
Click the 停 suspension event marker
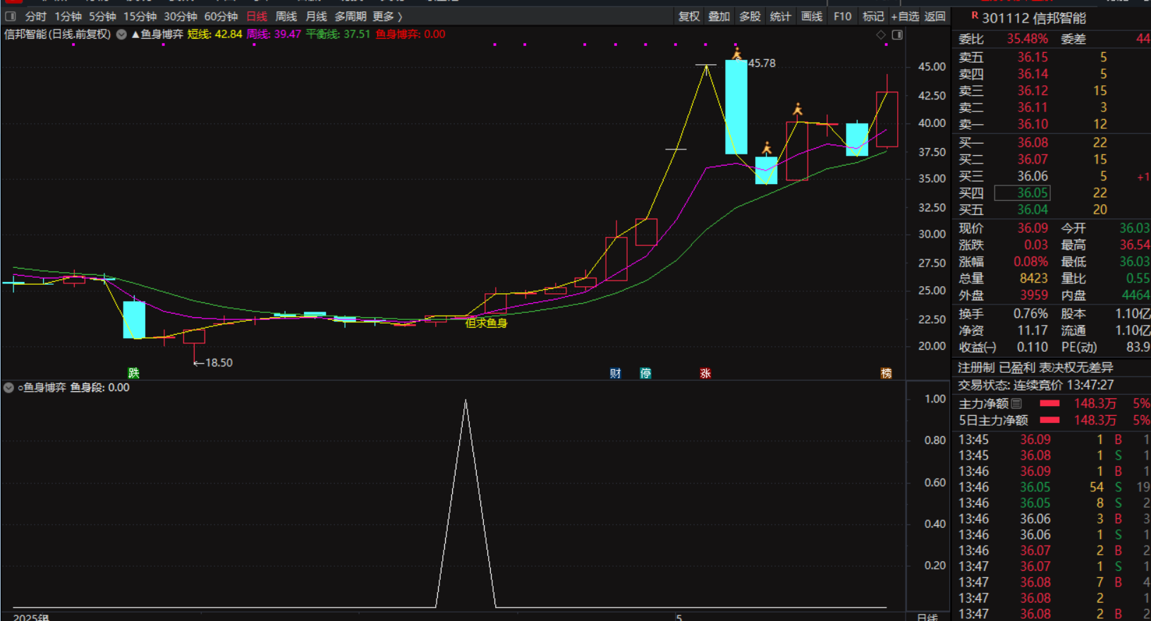pos(645,373)
